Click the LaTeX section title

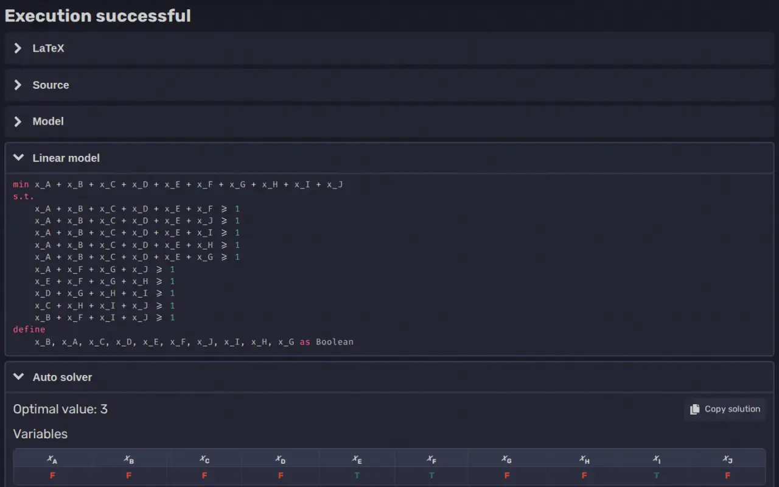(x=48, y=48)
